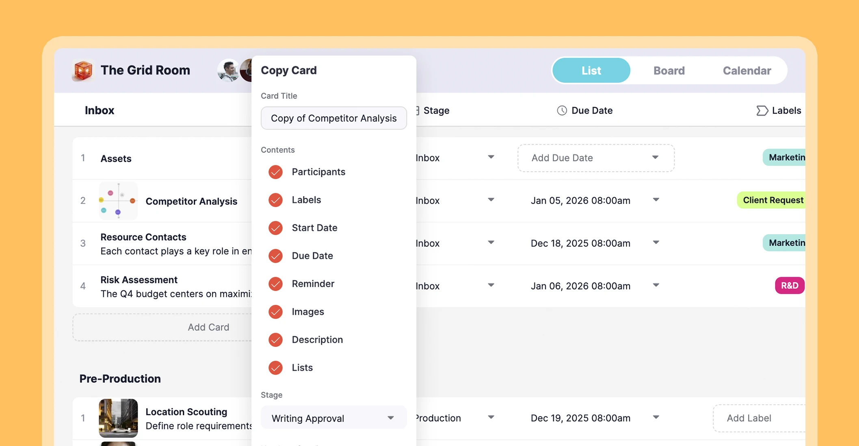The height and width of the screenshot is (446, 859).
Task: Switch to Board view
Action: [669, 70]
